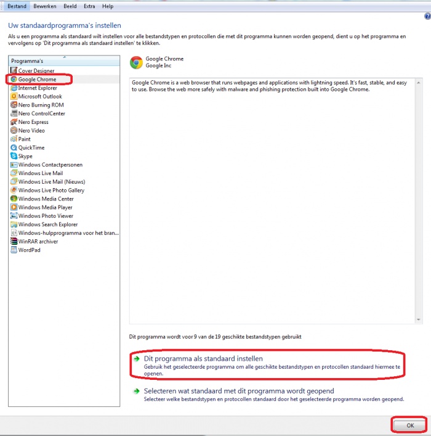431x436 pixels.
Task: Click the Nero Burning ROM icon
Action: (14, 105)
